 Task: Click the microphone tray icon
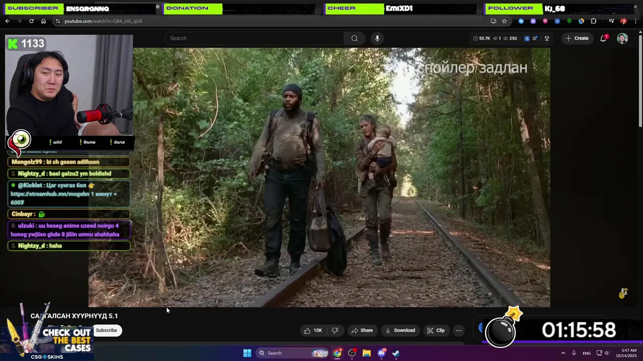pos(574,353)
